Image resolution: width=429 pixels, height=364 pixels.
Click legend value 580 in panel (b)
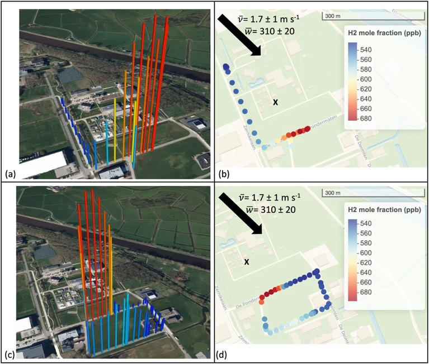tap(366, 69)
